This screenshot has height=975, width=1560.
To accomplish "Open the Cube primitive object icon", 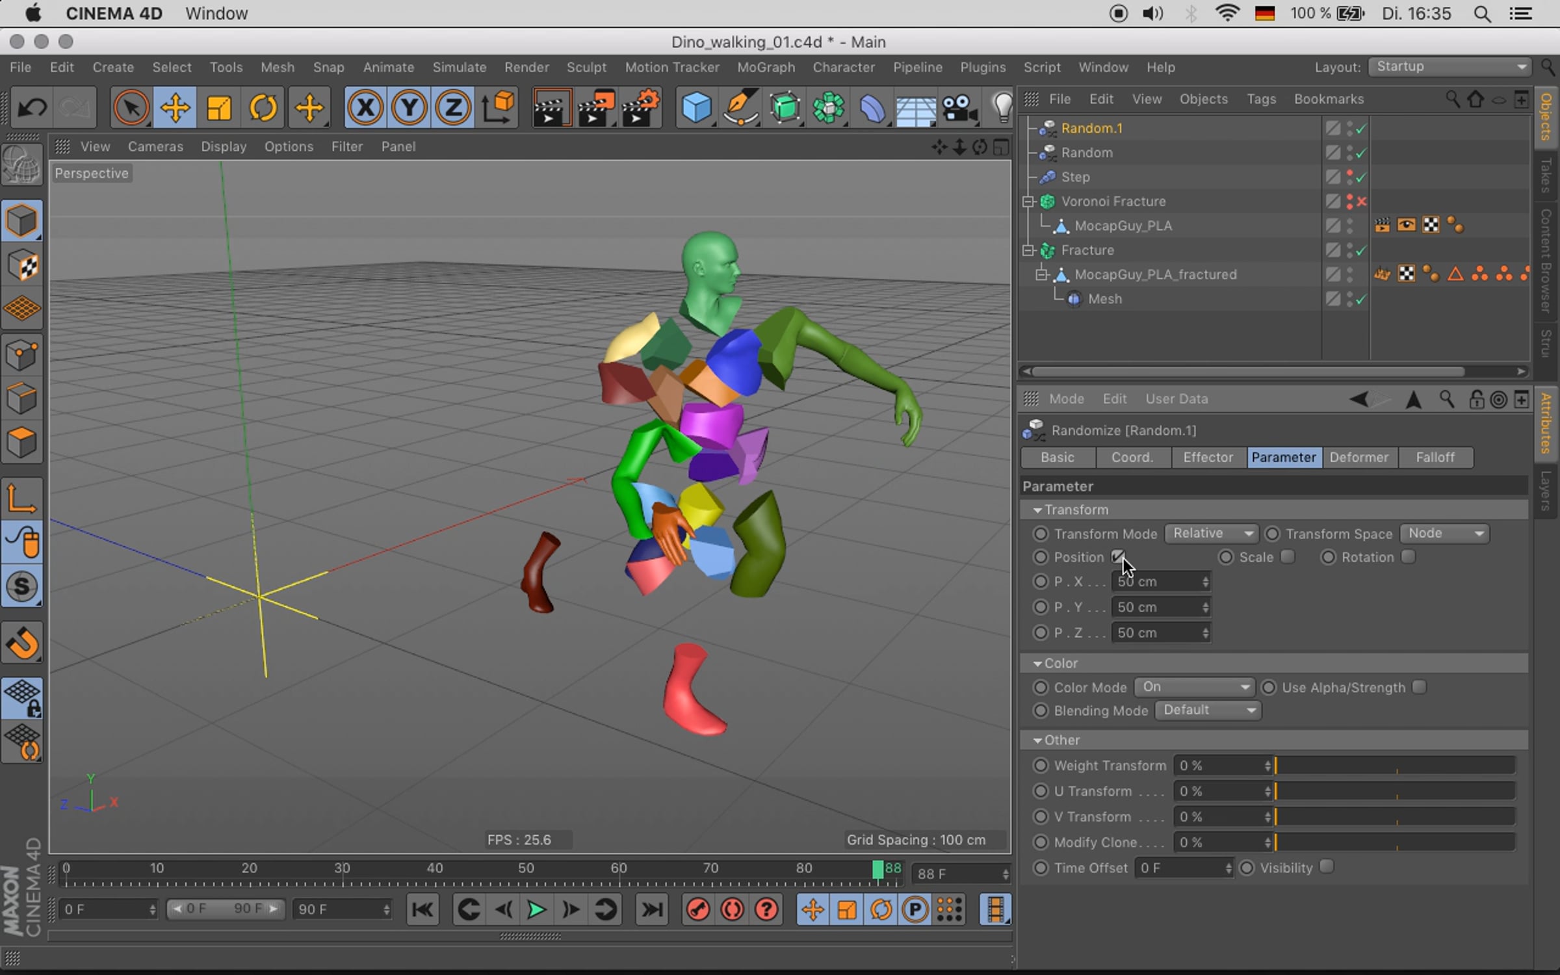I will click(x=695, y=108).
